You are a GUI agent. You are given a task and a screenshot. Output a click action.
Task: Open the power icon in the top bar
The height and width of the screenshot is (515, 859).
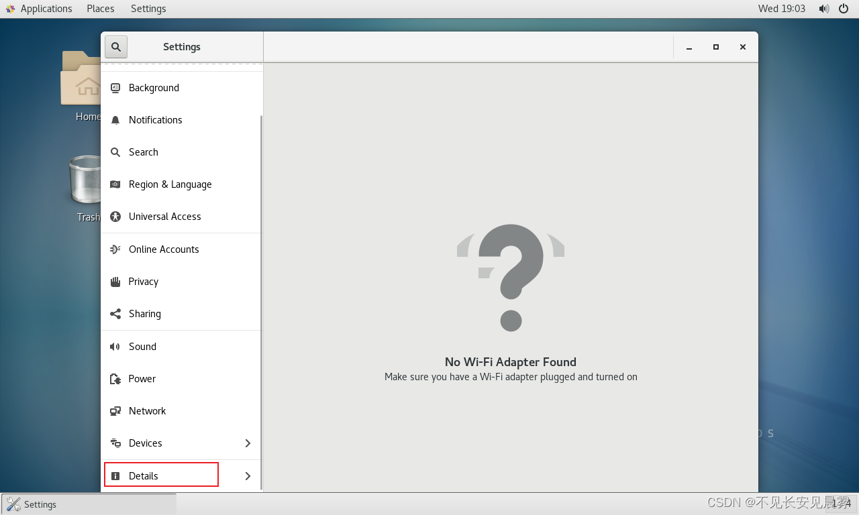[x=844, y=9]
